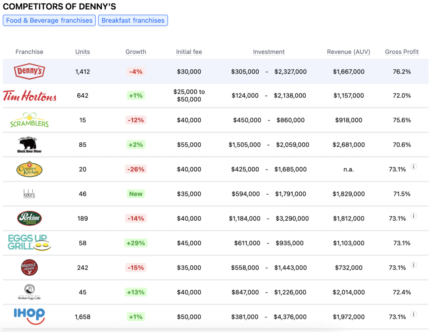Open the Tim Hortons logo link
This screenshot has width=430, height=332.
[30, 96]
